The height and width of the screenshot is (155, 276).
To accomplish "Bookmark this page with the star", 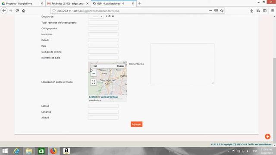I will click(x=222, y=11).
